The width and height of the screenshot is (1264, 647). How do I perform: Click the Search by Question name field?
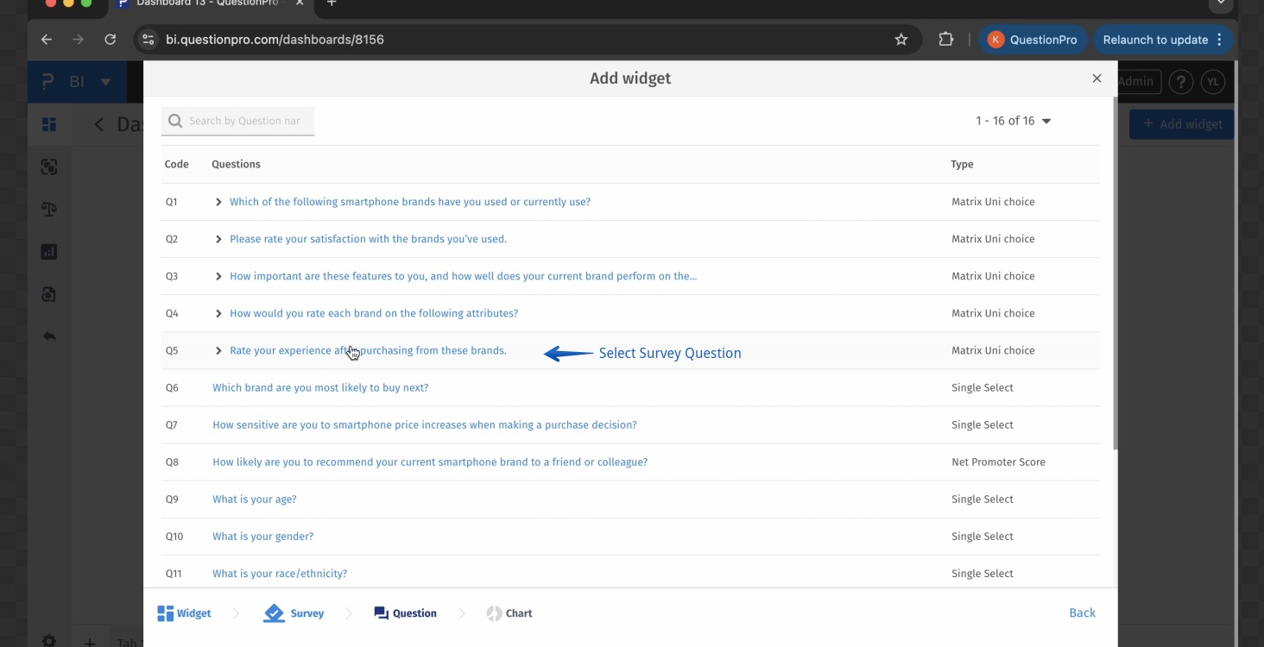click(246, 121)
